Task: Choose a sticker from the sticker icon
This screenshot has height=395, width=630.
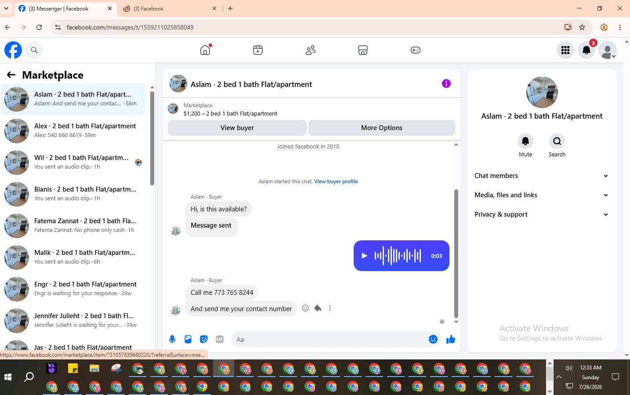Action: coord(204,339)
